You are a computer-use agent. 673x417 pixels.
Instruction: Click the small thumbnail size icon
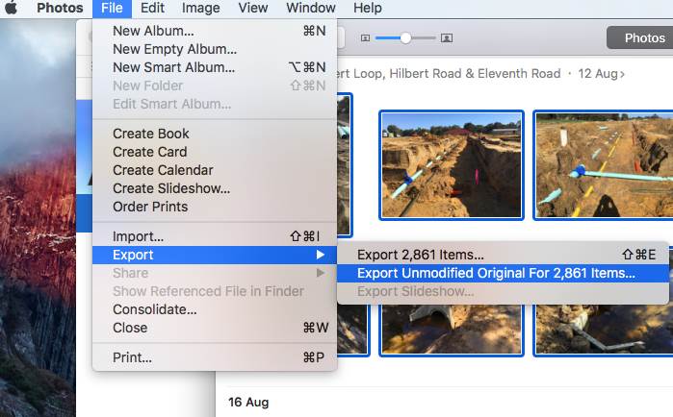tap(365, 38)
